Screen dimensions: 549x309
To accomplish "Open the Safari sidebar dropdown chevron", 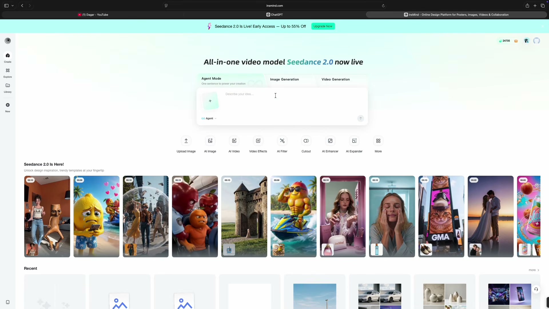I will [13, 6].
